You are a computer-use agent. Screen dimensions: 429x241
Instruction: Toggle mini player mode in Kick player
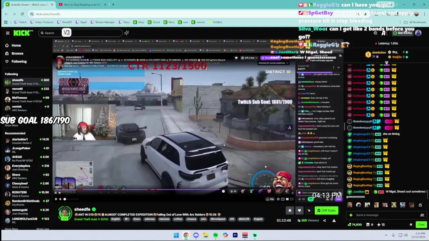[x=283, y=199]
